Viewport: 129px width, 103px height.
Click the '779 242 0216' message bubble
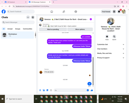(49, 72)
